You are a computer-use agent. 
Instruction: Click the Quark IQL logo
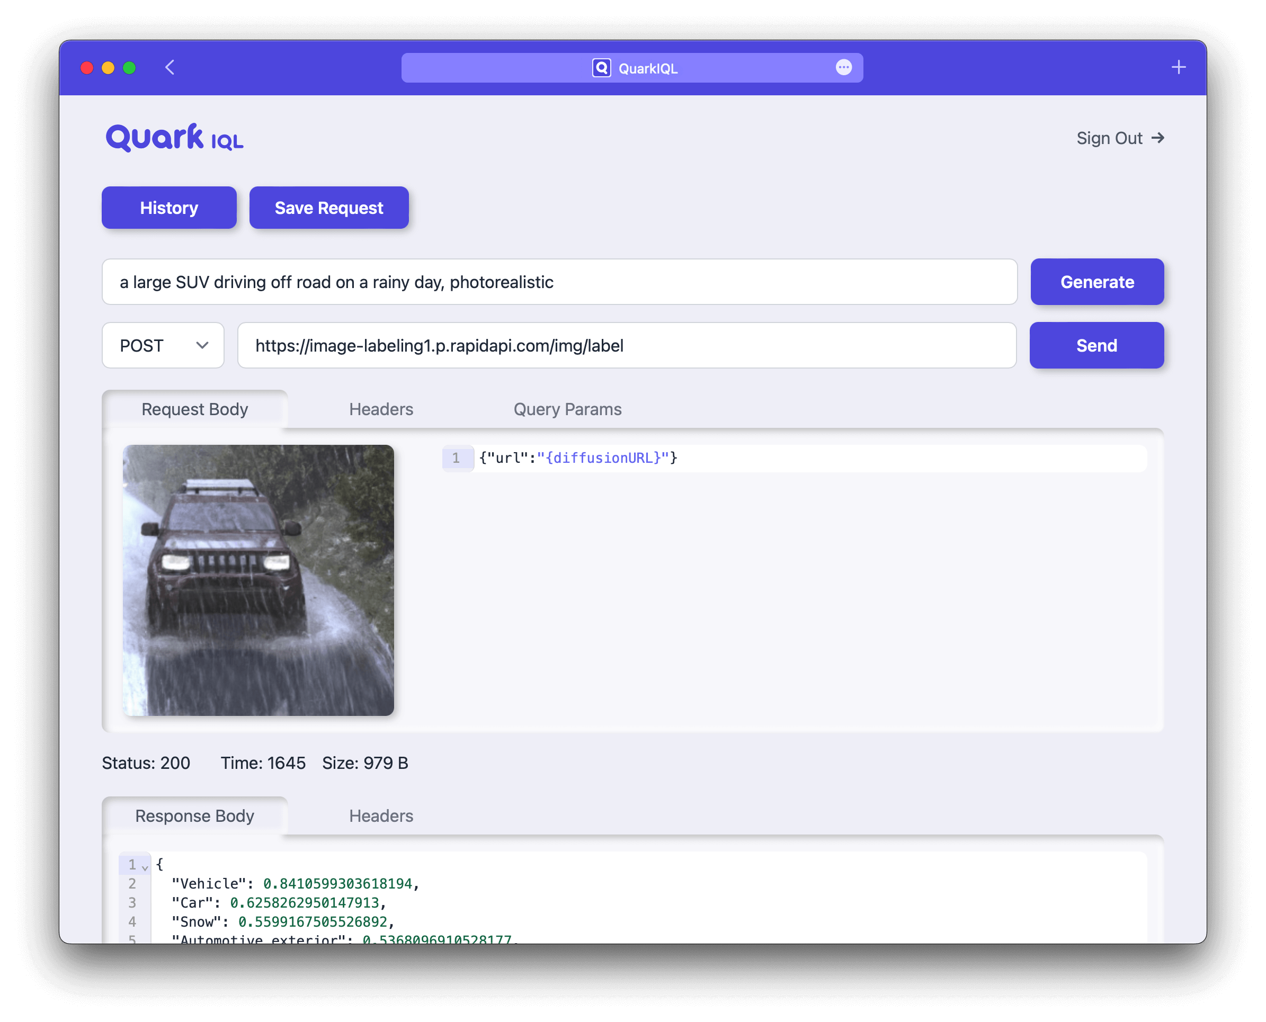click(174, 138)
